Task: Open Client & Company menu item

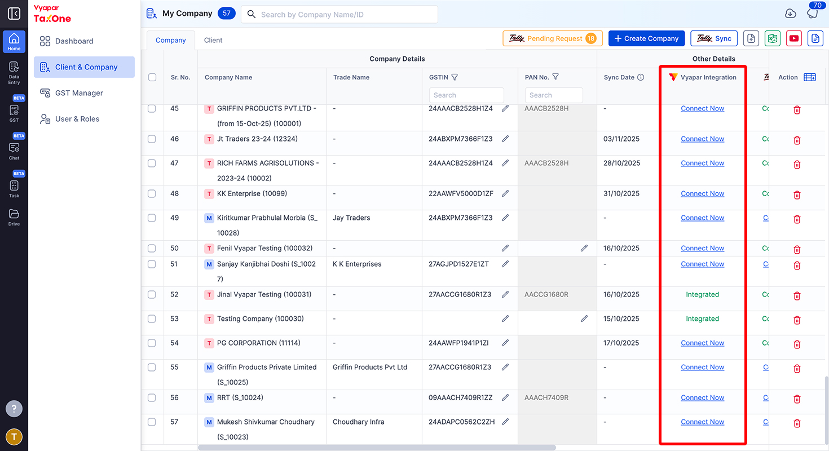Action: click(x=84, y=67)
